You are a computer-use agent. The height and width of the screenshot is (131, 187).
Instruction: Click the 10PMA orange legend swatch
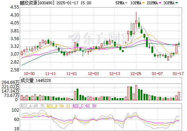point(143,3)
